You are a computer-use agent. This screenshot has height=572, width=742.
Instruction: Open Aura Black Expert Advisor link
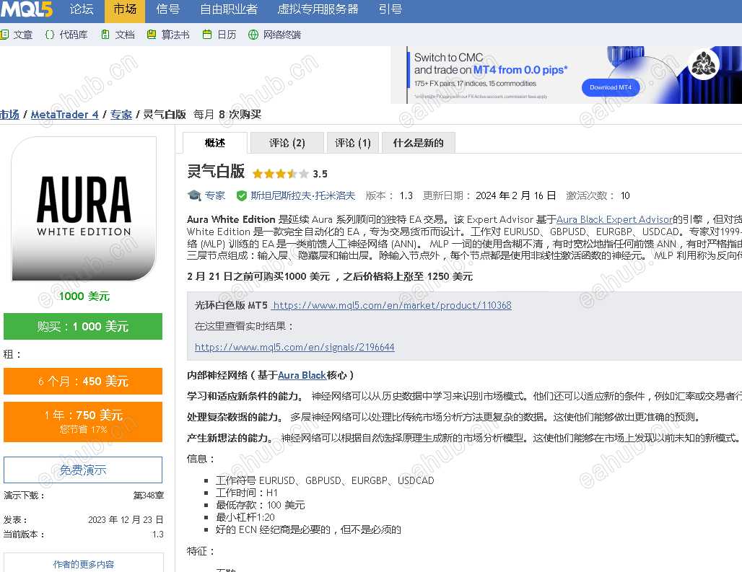pyautogui.click(x=614, y=219)
